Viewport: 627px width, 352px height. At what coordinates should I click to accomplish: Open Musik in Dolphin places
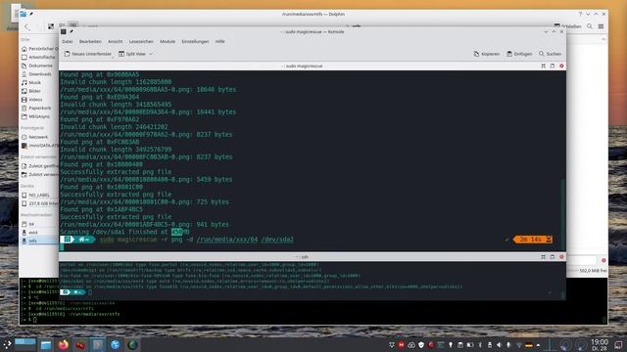pyautogui.click(x=39, y=82)
